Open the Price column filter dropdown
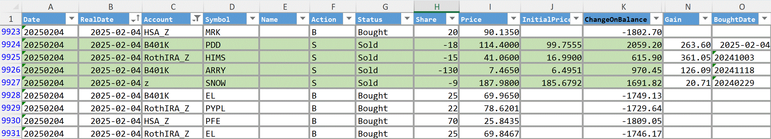 (513, 19)
